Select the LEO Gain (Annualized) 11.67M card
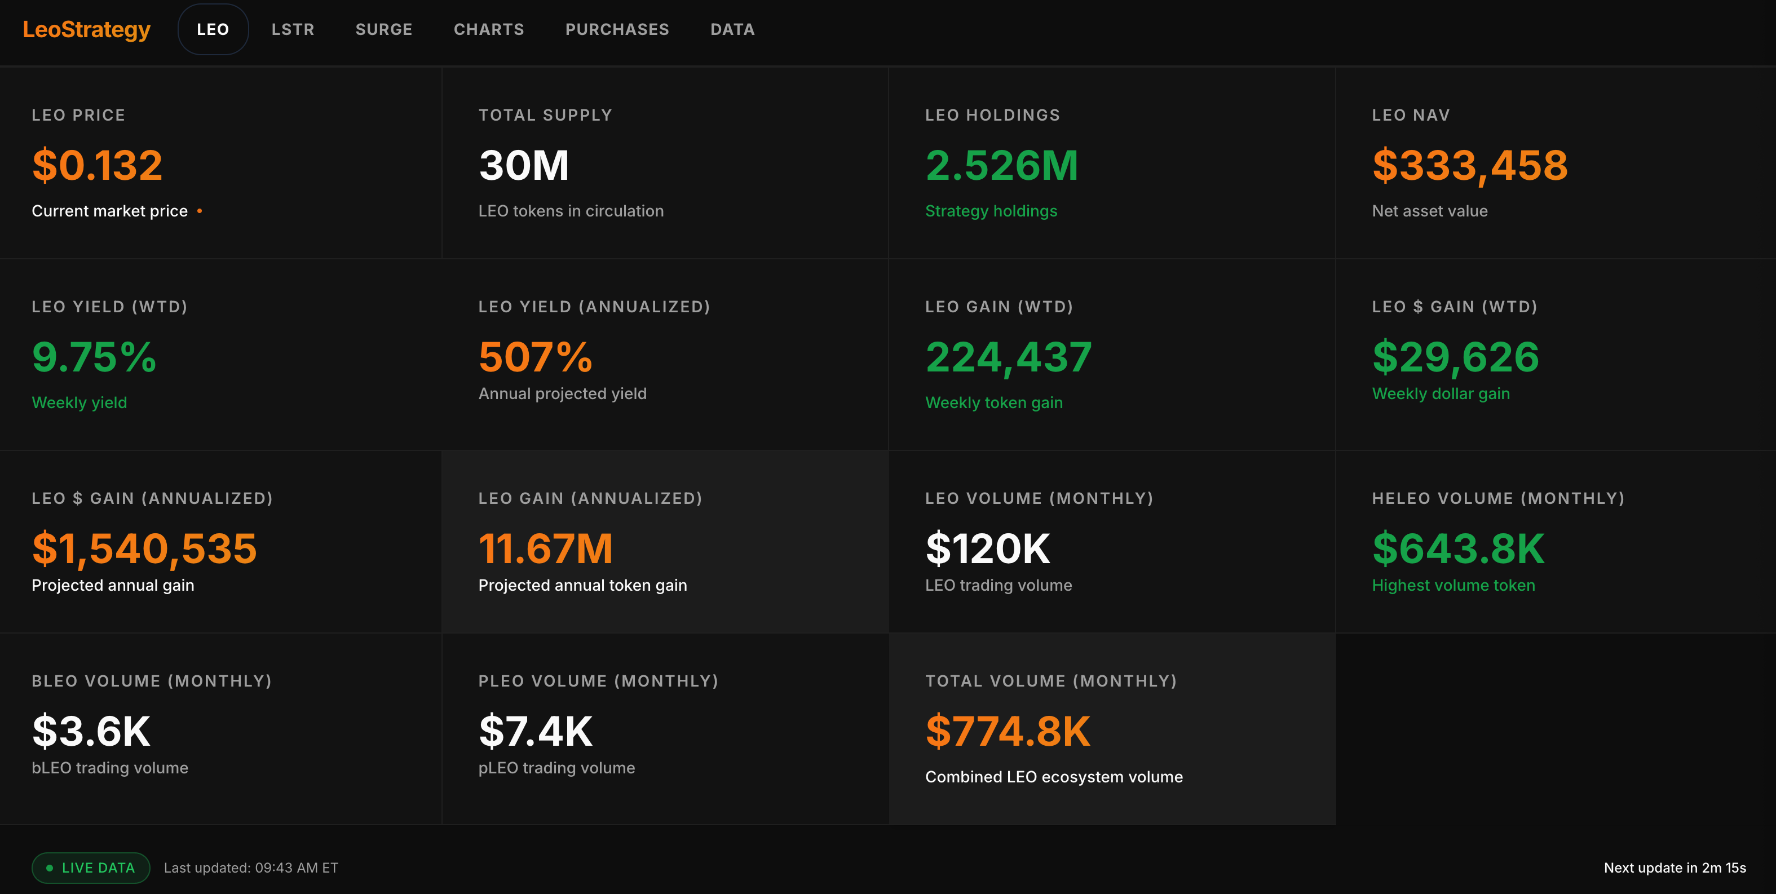Image resolution: width=1776 pixels, height=894 pixels. (665, 541)
